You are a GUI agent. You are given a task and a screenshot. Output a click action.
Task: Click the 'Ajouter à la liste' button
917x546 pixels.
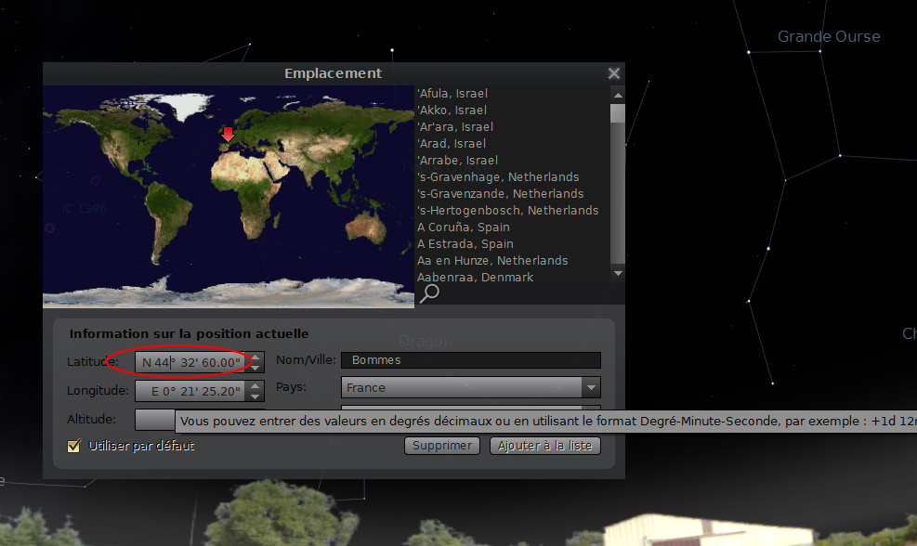pyautogui.click(x=545, y=446)
